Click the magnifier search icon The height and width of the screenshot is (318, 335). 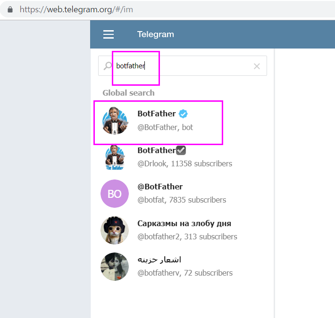108,66
